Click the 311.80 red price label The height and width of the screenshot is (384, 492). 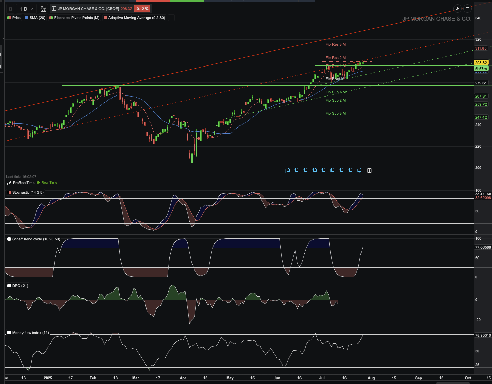[x=481, y=48]
